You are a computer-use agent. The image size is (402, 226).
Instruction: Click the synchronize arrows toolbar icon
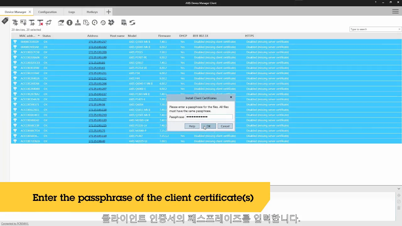(132, 23)
